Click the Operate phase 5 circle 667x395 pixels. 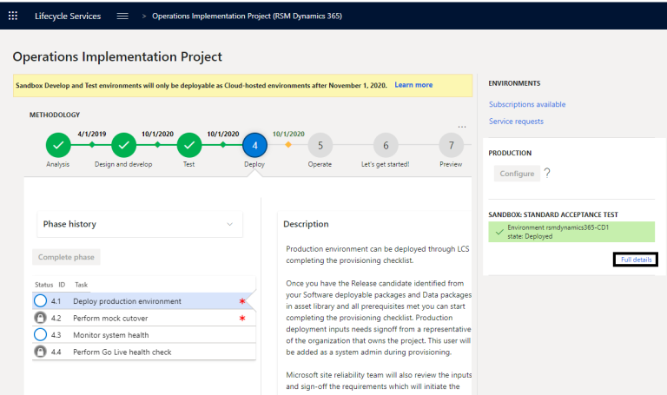coord(320,146)
